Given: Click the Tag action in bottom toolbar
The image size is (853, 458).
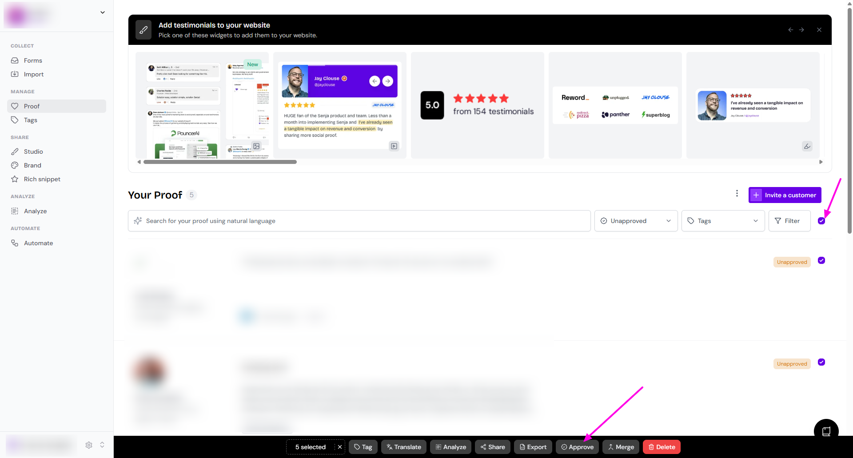Looking at the screenshot, I should pyautogui.click(x=363, y=447).
